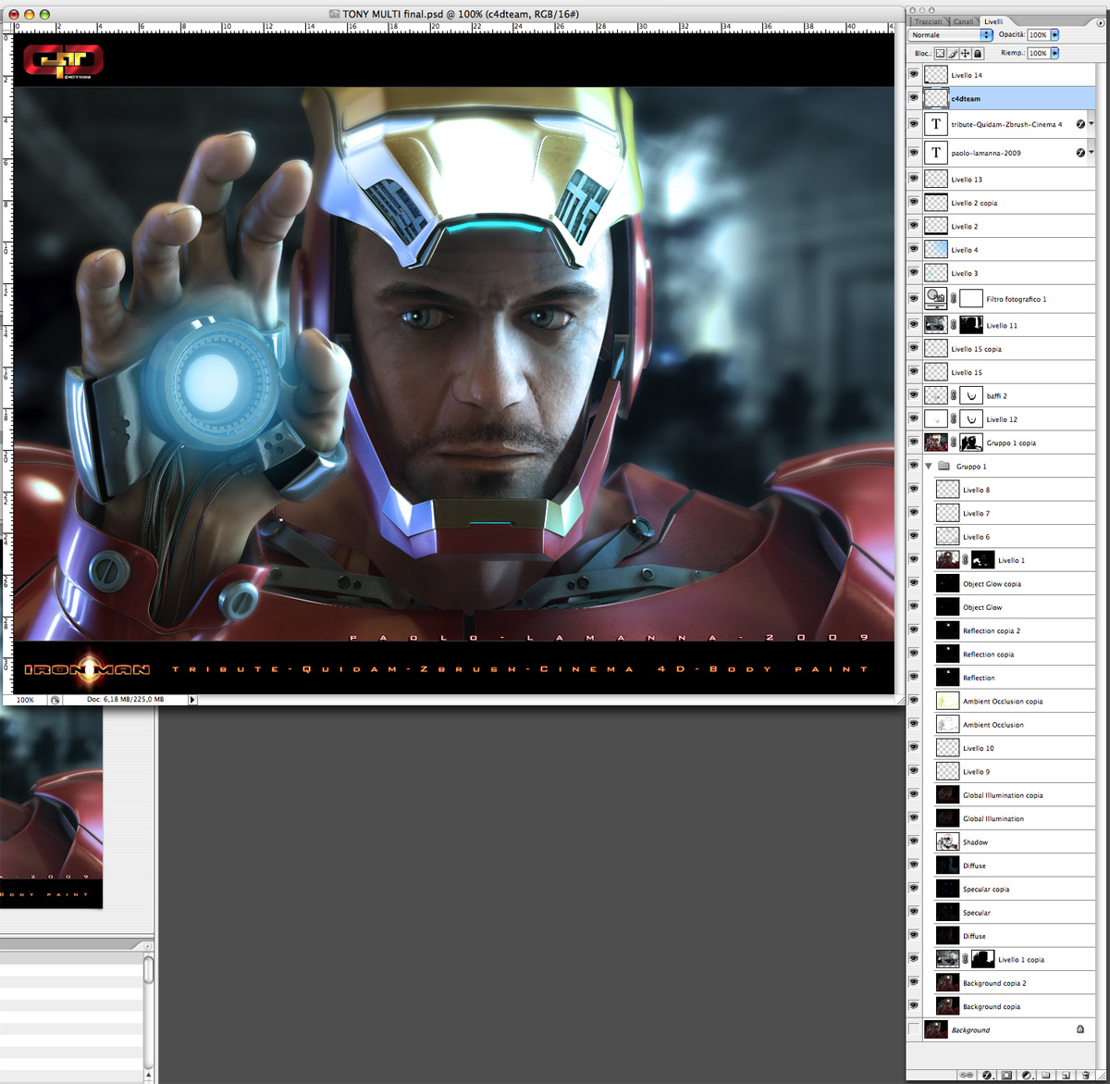
Task: Hide the c4dteam layer
Action: tap(914, 98)
